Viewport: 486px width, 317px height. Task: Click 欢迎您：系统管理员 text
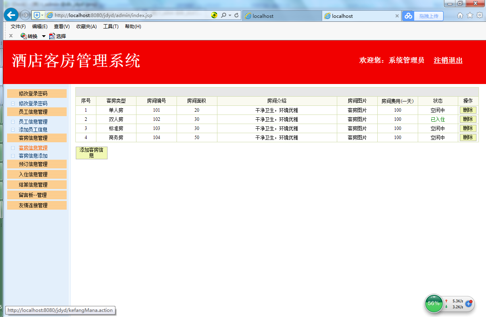coord(392,60)
